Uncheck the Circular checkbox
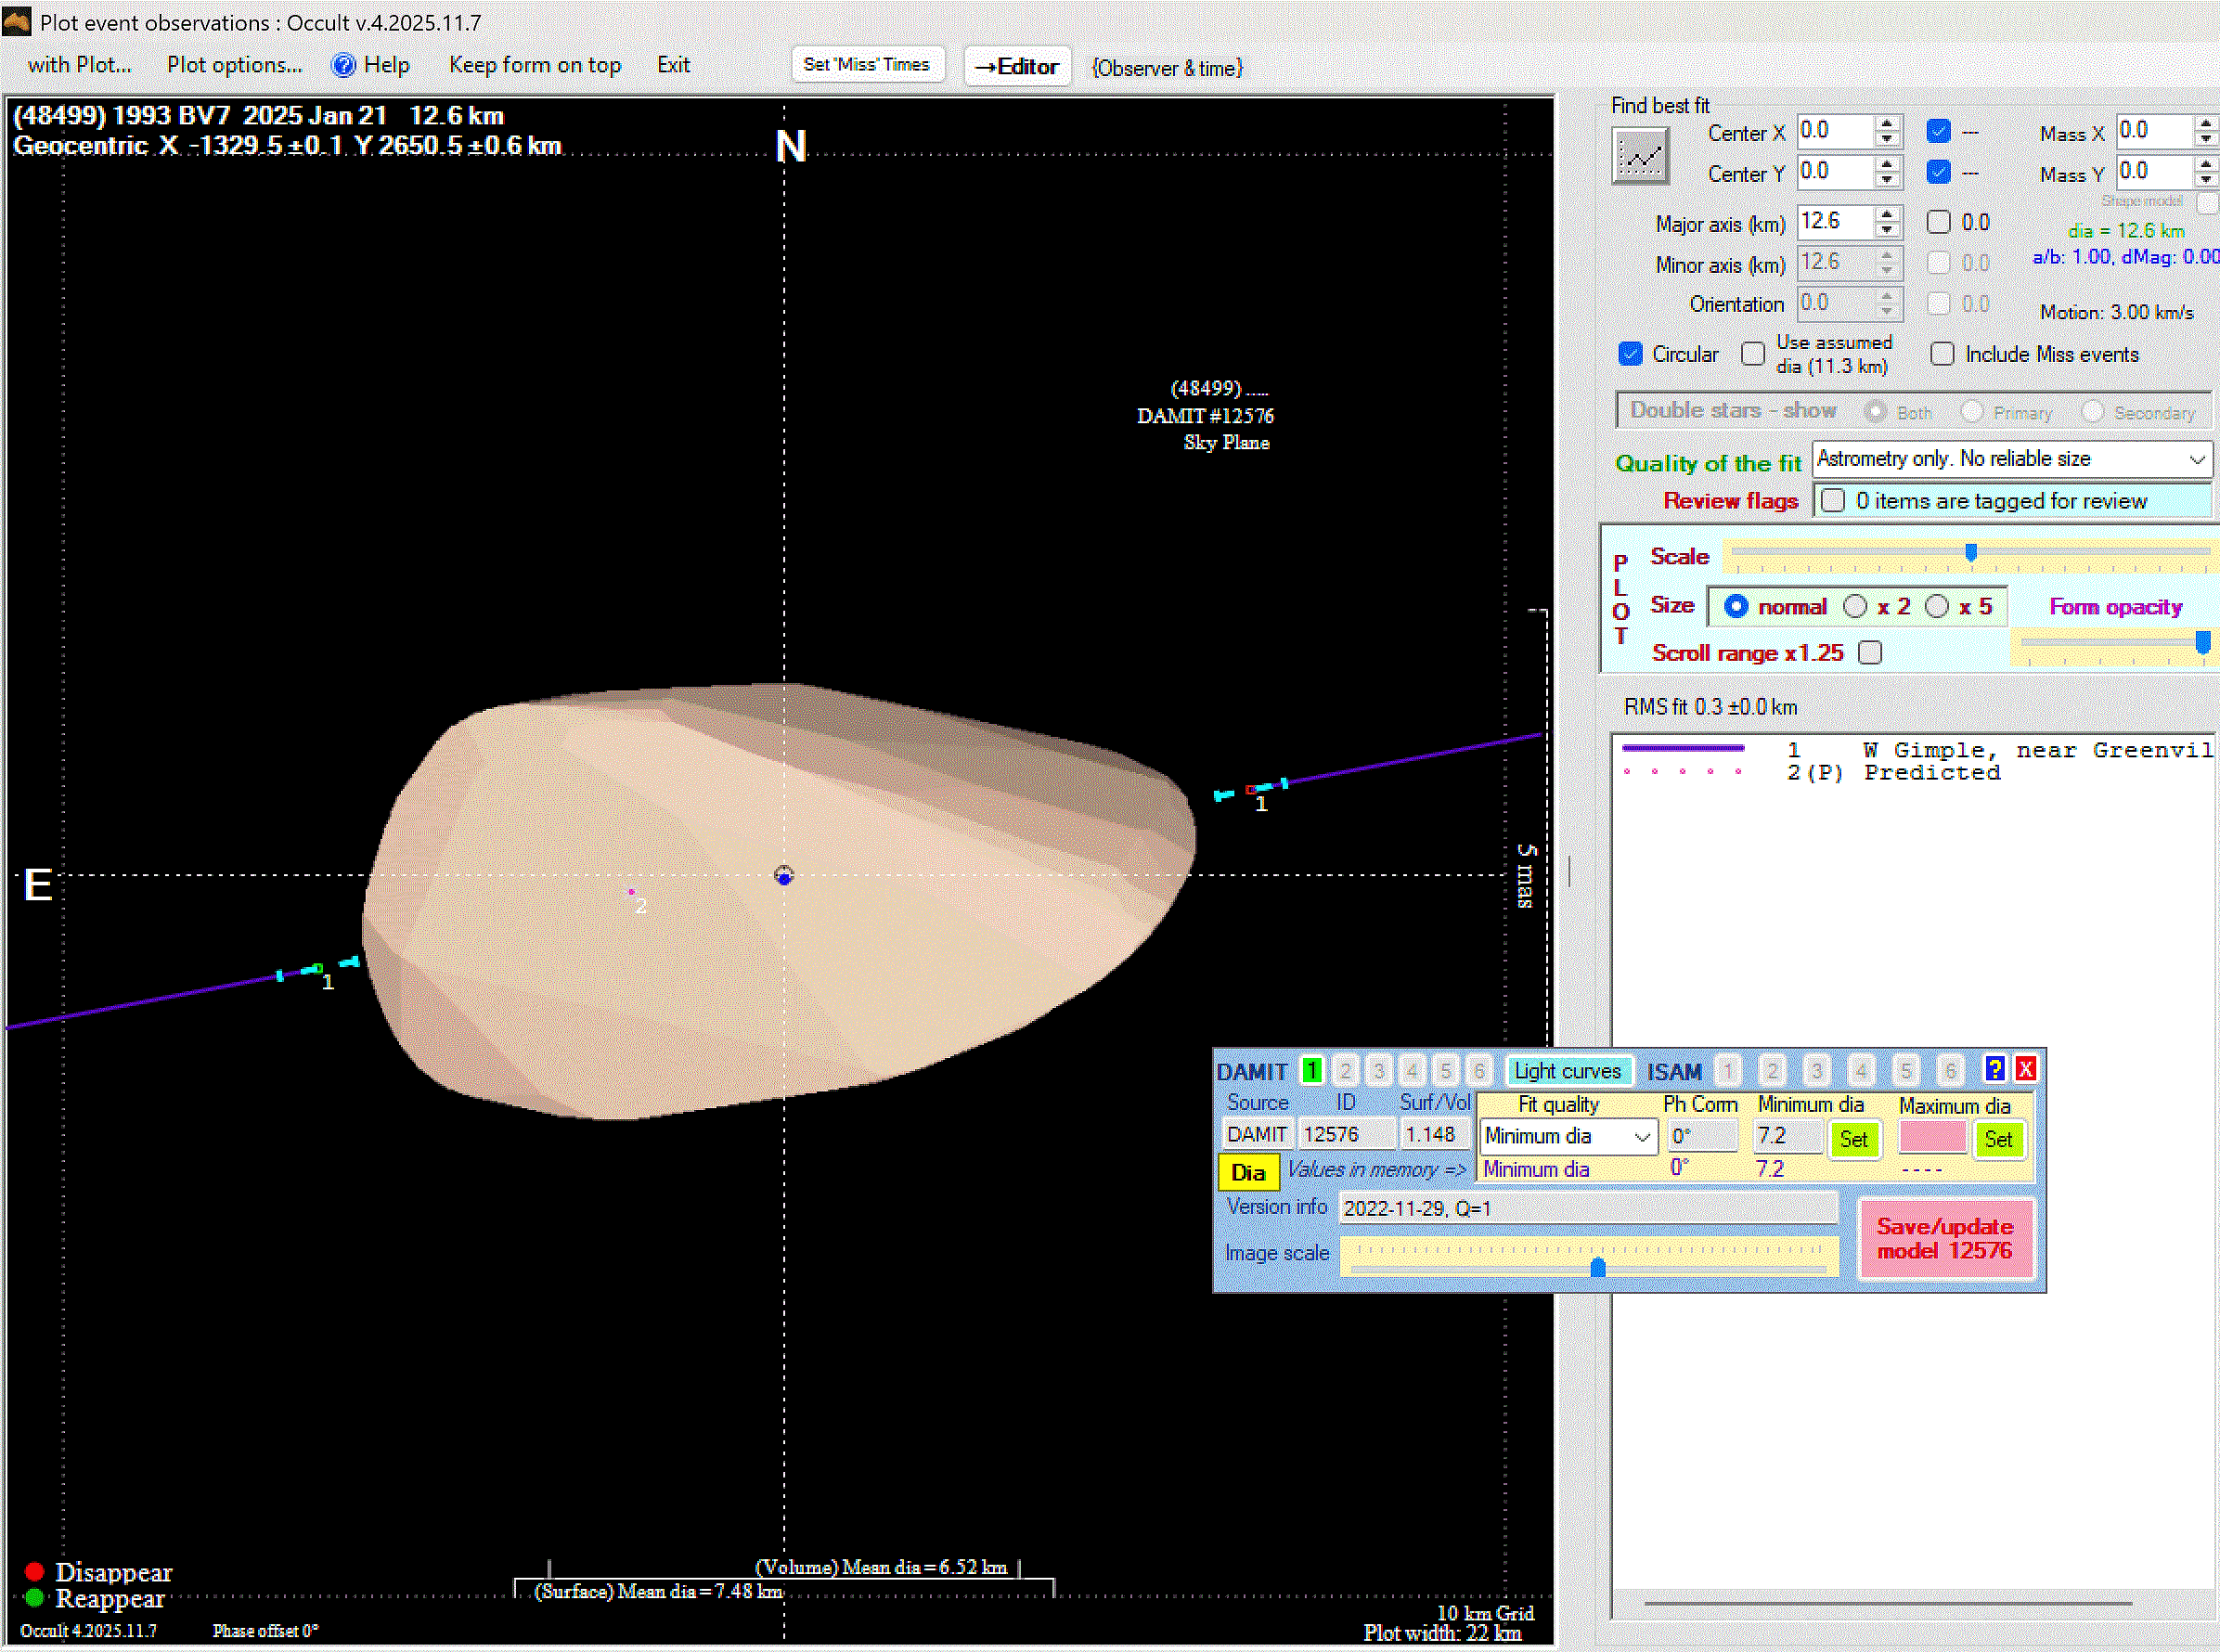The height and width of the screenshot is (1652, 2220). [1630, 354]
